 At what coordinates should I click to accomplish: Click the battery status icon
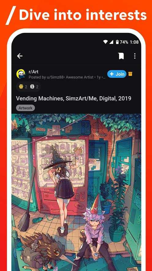[x=117, y=42]
